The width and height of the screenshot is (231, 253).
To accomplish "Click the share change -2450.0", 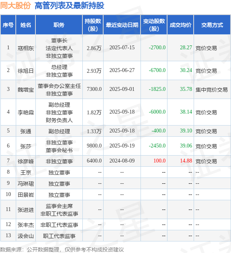I will click(157, 146).
